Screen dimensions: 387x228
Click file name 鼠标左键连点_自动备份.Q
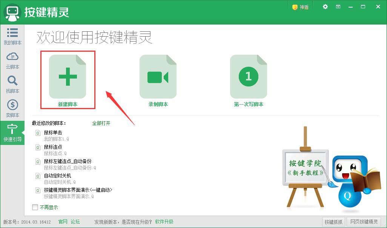point(70,168)
